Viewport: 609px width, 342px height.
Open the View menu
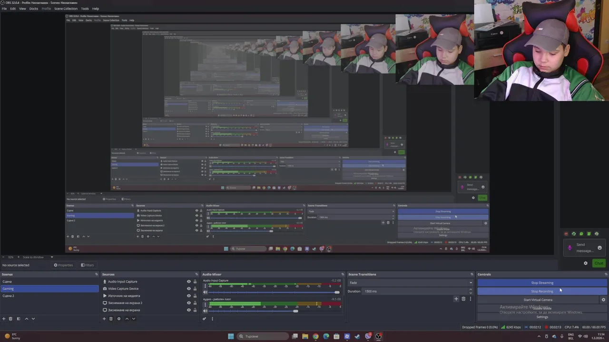22,9
